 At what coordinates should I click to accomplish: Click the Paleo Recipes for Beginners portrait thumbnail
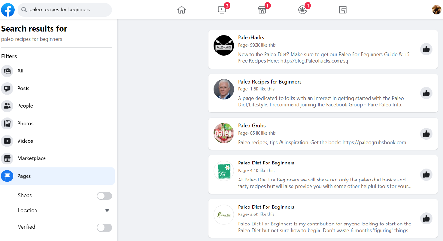(x=224, y=89)
